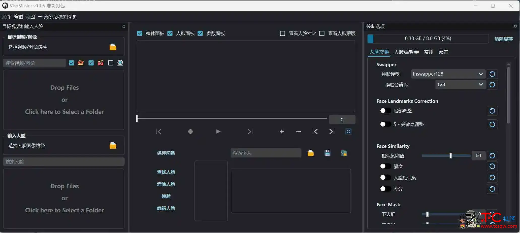Undock the 控制选项 panel
This screenshot has height=233, width=520.
515,26
